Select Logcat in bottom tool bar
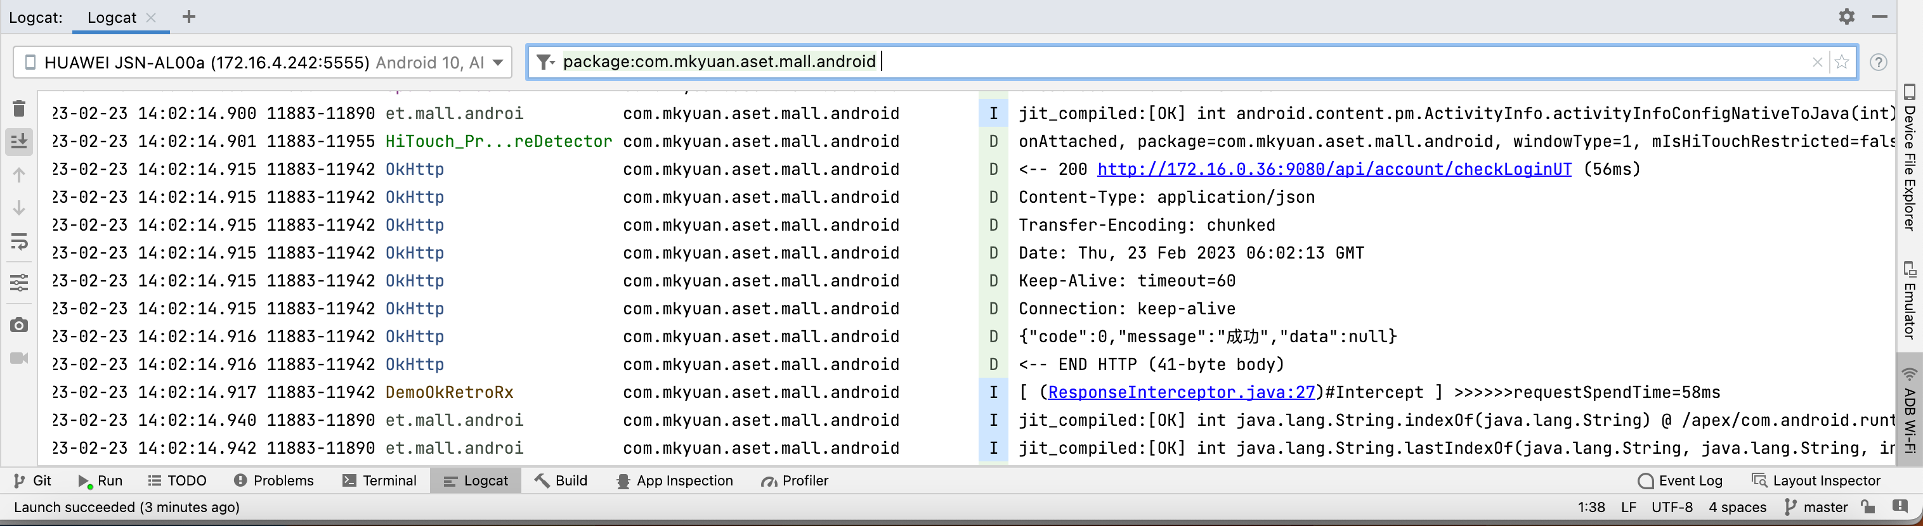Viewport: 1923px width, 526px height. click(x=476, y=480)
